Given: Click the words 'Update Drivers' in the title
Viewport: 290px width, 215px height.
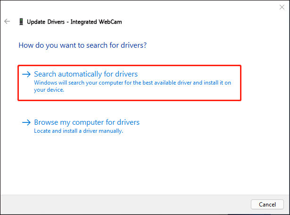Looking at the screenshot, I should point(46,22).
